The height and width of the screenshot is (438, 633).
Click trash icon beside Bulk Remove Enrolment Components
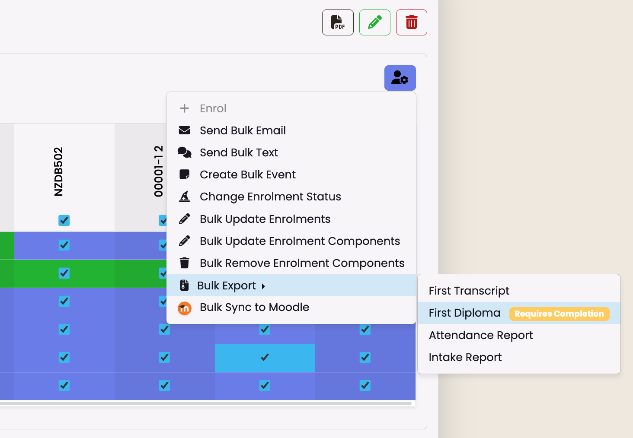[x=185, y=263]
